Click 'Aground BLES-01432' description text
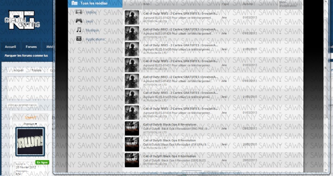 (178, 81)
